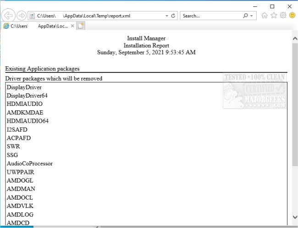298x228 pixels.
Task: Click the vertical scrollbar down arrow
Action: (295, 217)
